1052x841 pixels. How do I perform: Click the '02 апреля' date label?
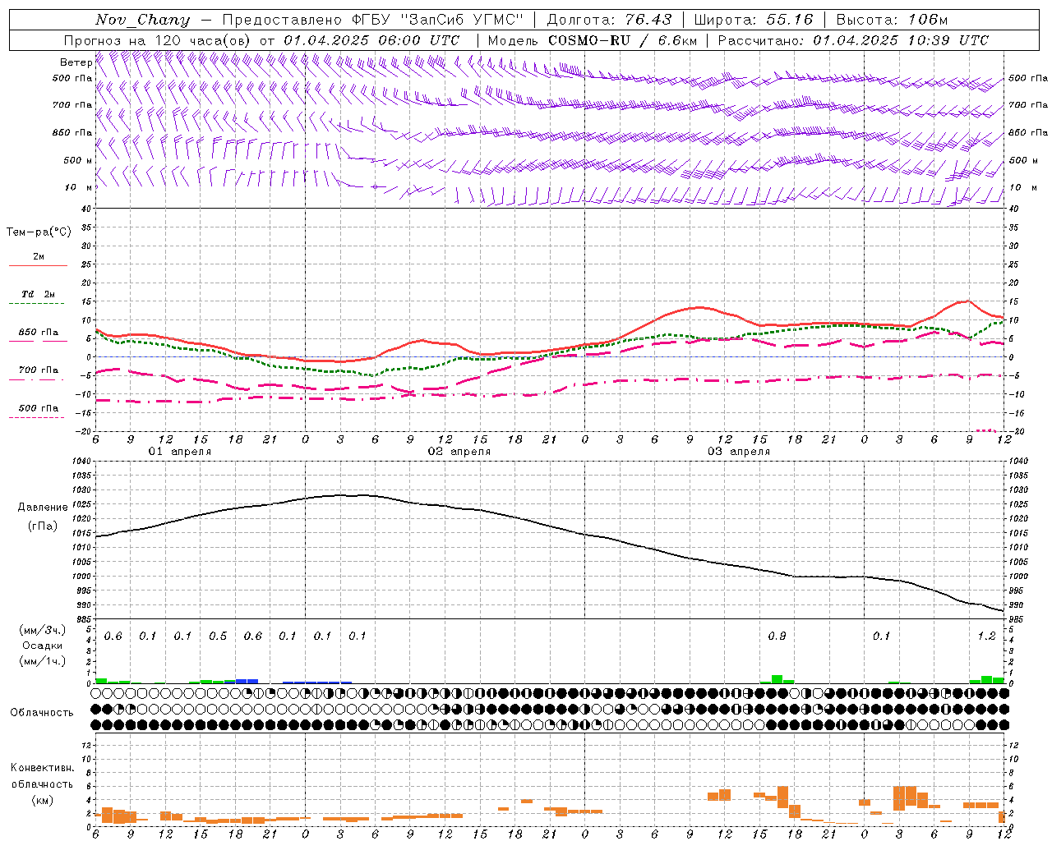click(459, 452)
